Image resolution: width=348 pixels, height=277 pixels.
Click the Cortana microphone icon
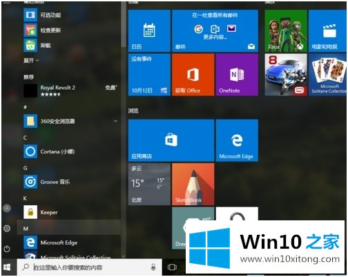[x=153, y=267]
